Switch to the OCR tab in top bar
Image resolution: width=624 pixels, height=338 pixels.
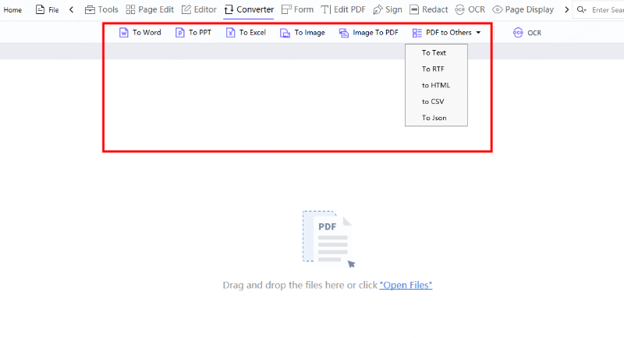[470, 9]
